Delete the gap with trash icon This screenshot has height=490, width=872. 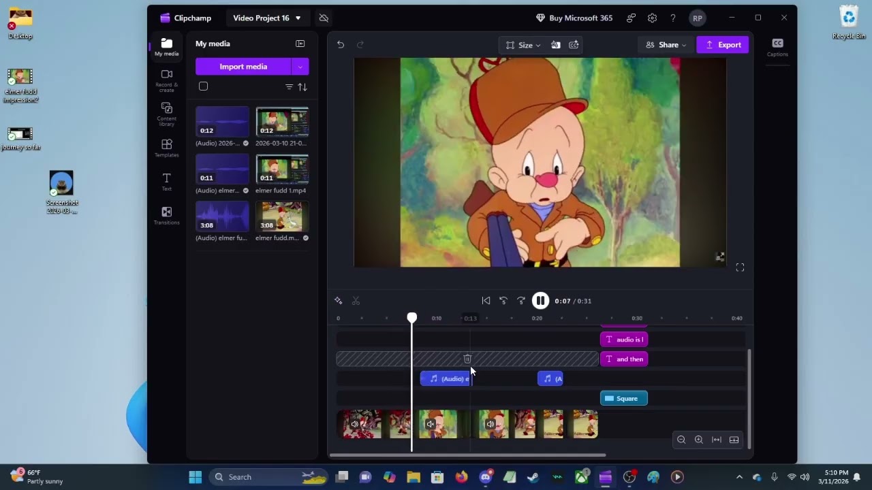click(467, 359)
